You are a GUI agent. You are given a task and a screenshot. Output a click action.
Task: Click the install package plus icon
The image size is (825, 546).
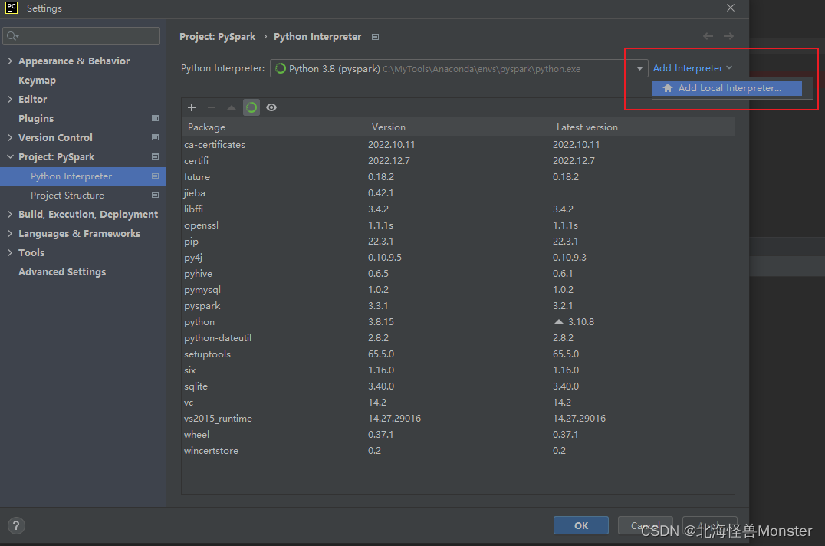point(192,107)
